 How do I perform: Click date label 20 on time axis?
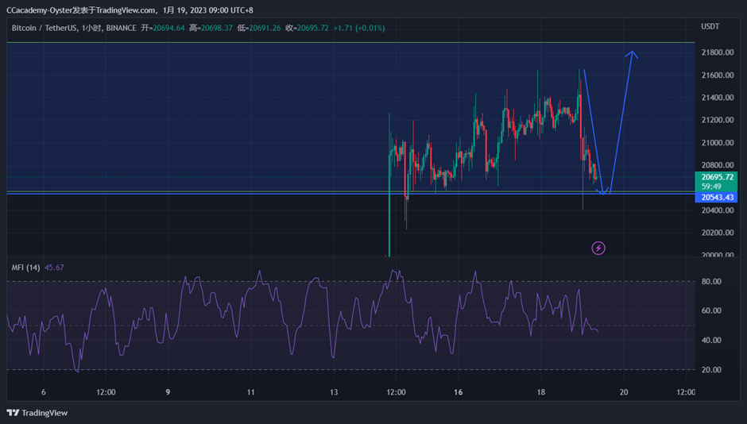click(x=624, y=392)
